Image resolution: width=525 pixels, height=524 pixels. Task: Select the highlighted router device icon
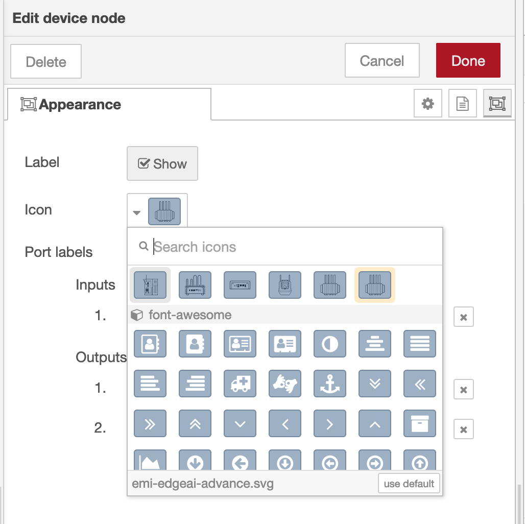click(x=374, y=285)
